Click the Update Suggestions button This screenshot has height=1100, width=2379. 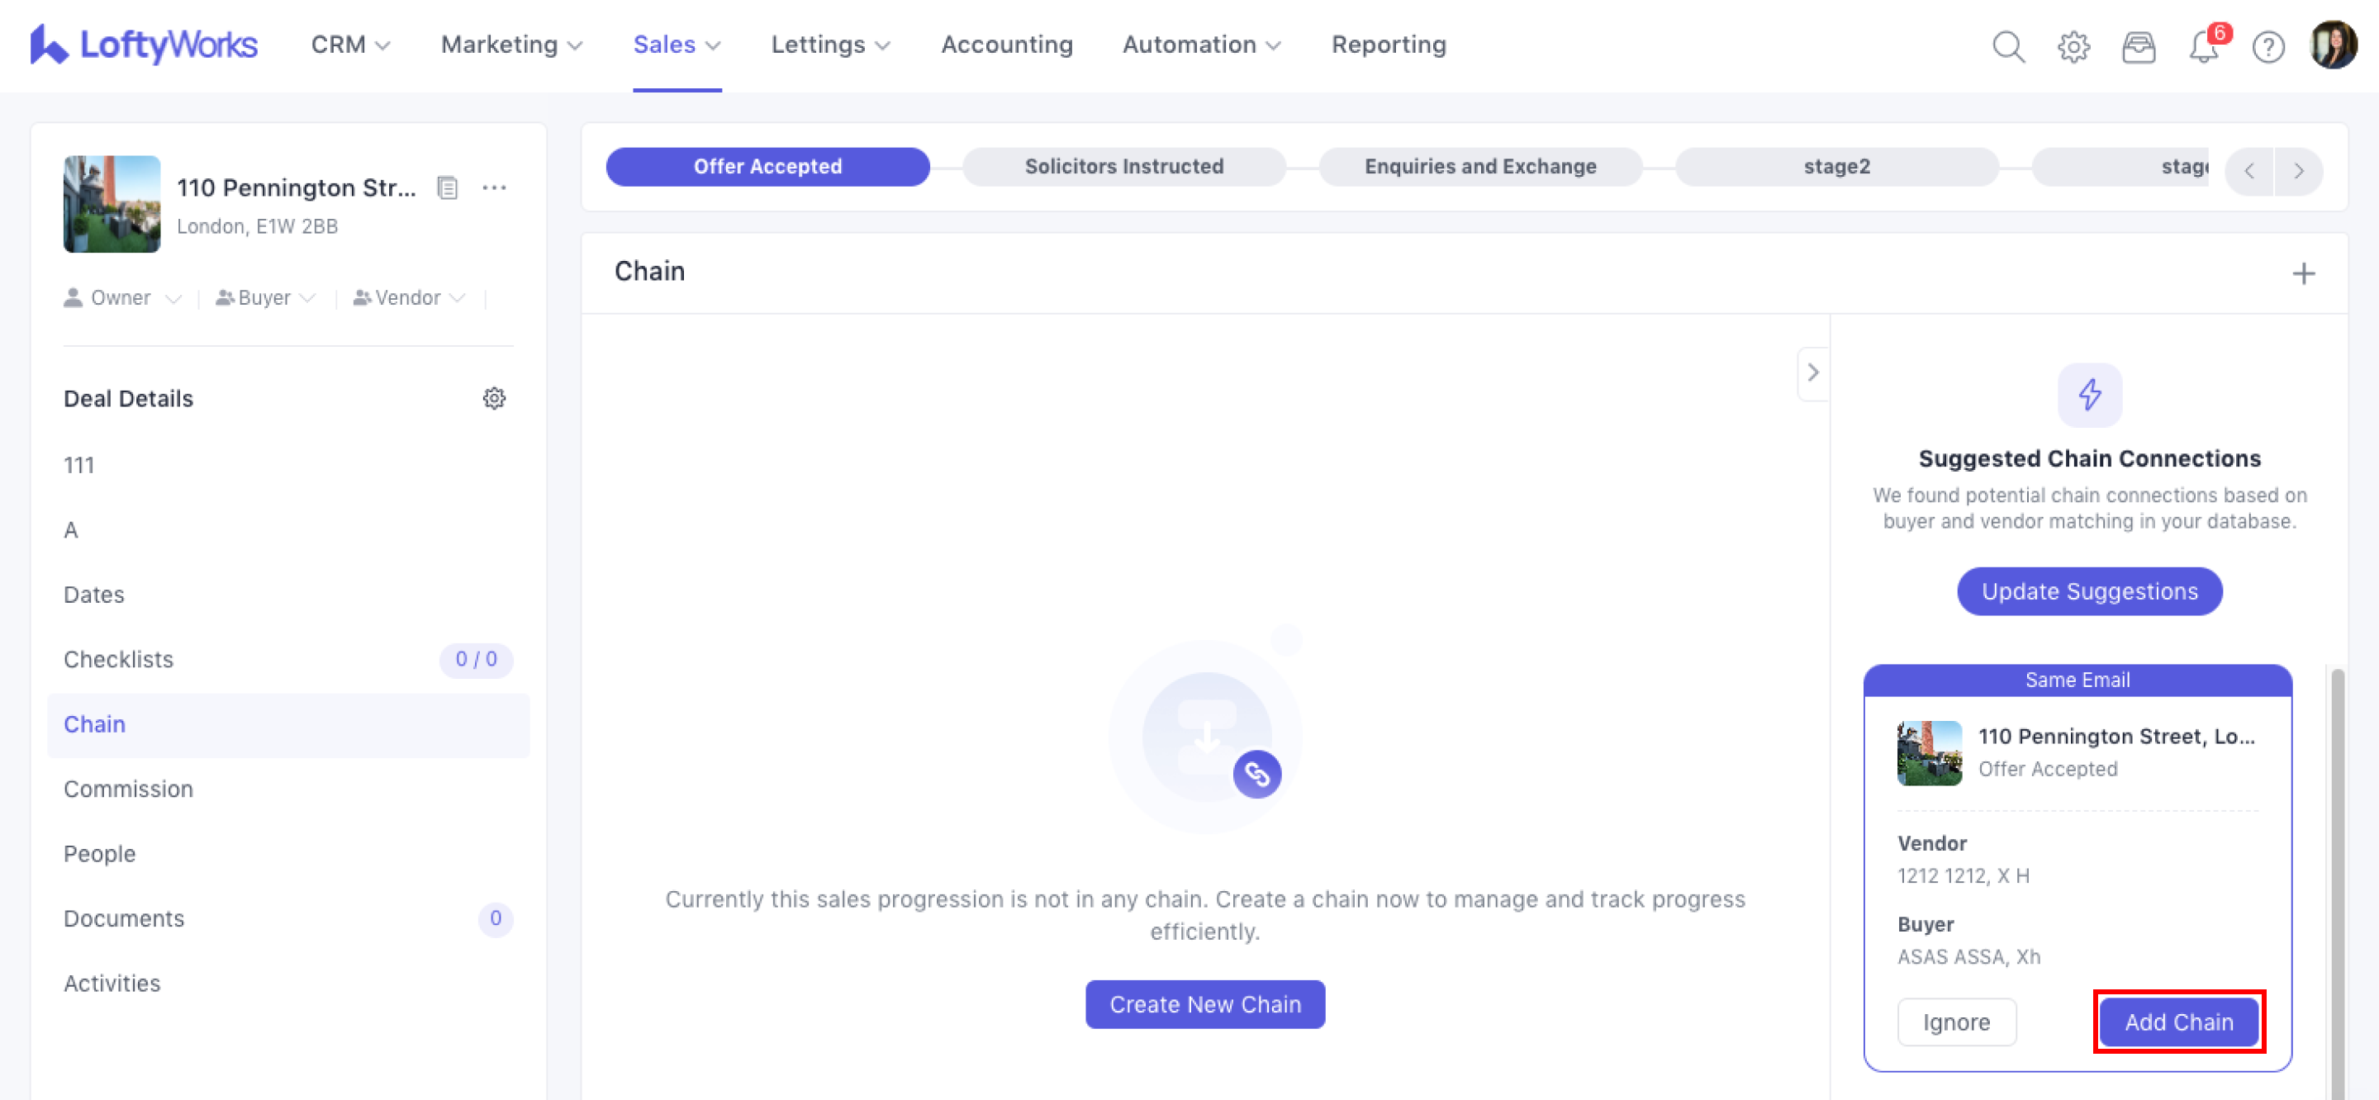click(2089, 591)
